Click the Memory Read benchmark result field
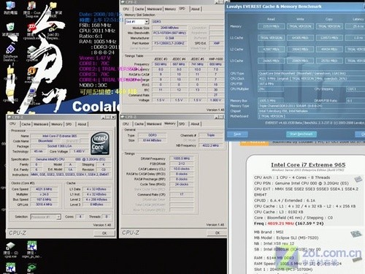The width and height of the screenshot is (365, 274). click(271, 26)
